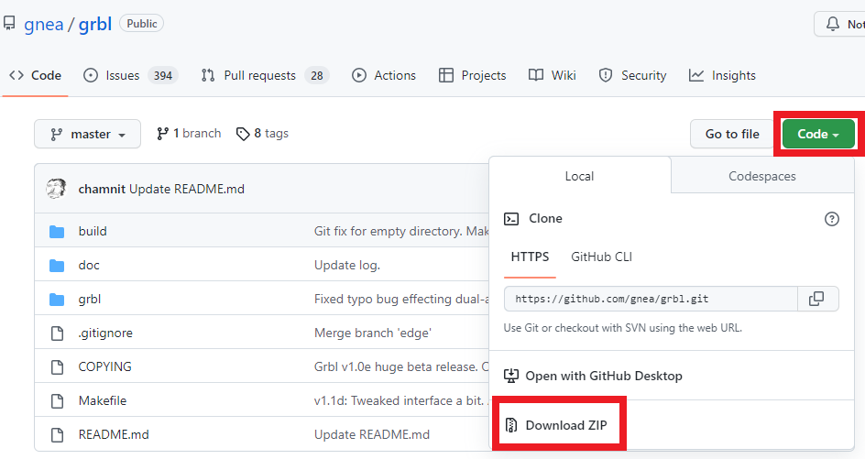This screenshot has width=865, height=459.
Task: Open the 'Fixed typo bug' commit message
Action: 401,299
